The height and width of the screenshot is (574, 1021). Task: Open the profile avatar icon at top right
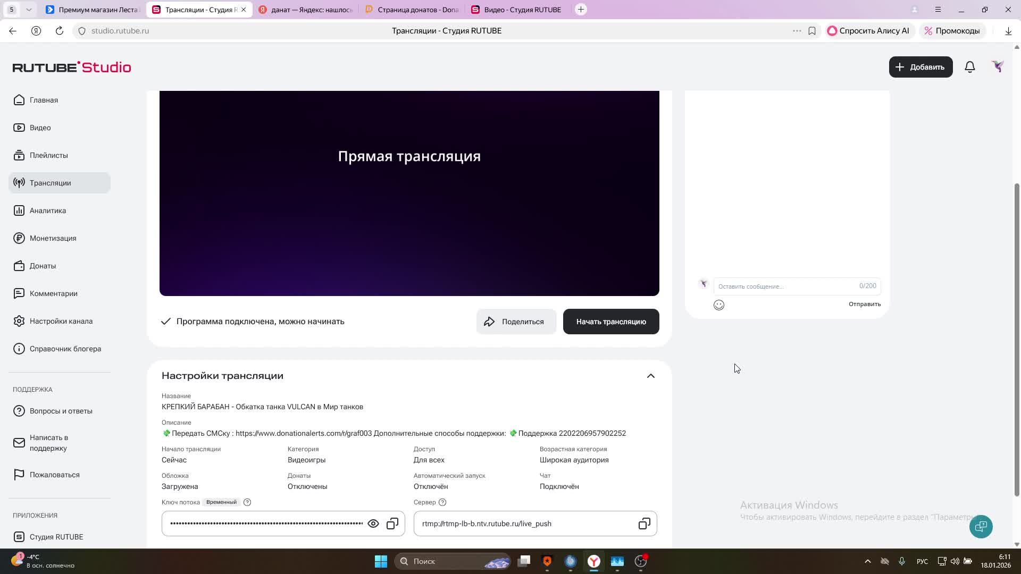pos(998,67)
